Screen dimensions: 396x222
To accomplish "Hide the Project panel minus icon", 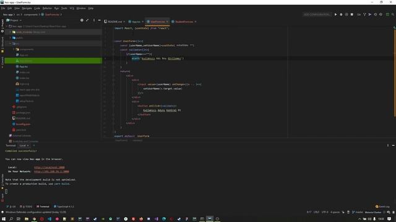I will point(99,20).
